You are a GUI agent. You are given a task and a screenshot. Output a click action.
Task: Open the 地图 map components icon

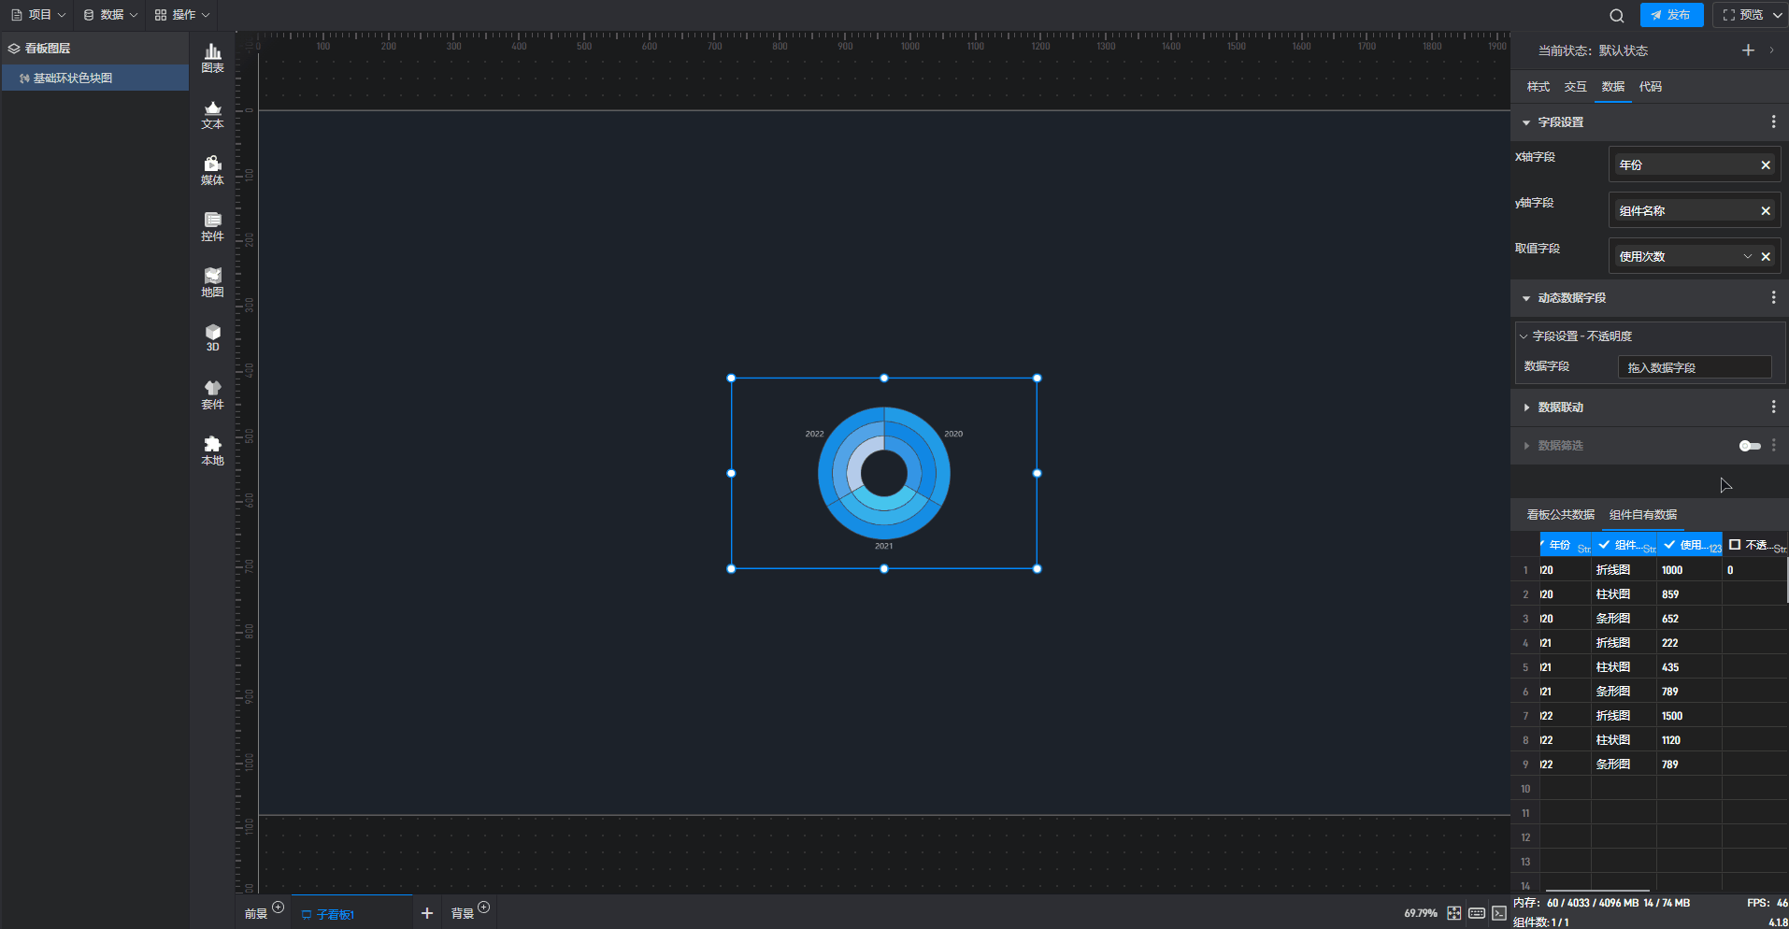pyautogui.click(x=212, y=282)
